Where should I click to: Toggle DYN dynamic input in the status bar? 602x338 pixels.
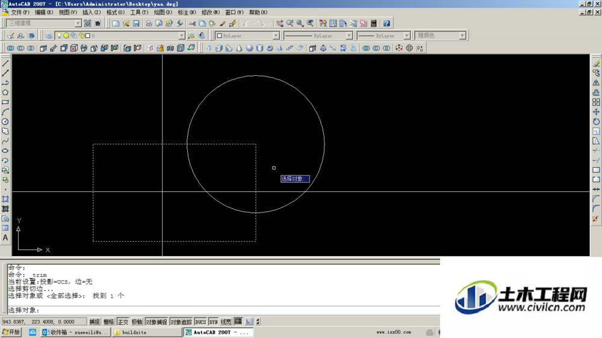(214, 322)
